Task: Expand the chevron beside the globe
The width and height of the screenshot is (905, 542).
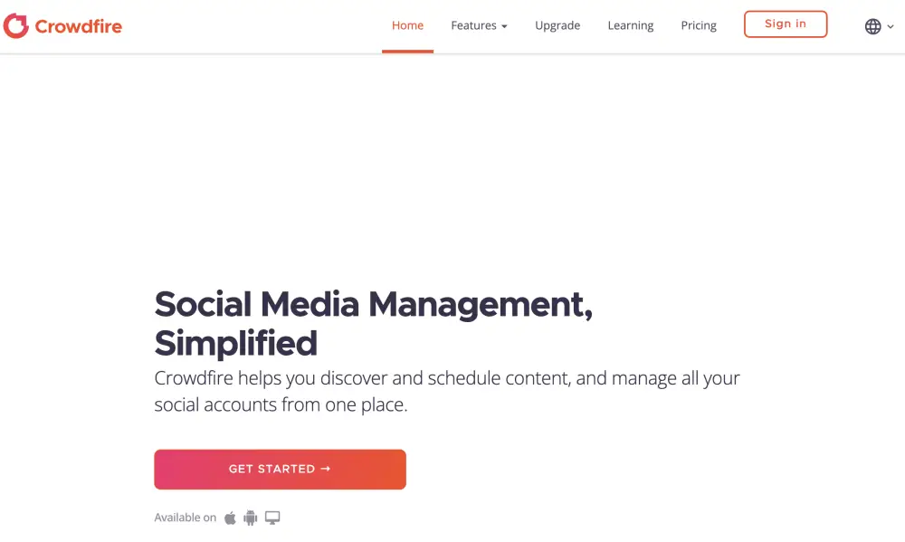Action: coord(891,26)
